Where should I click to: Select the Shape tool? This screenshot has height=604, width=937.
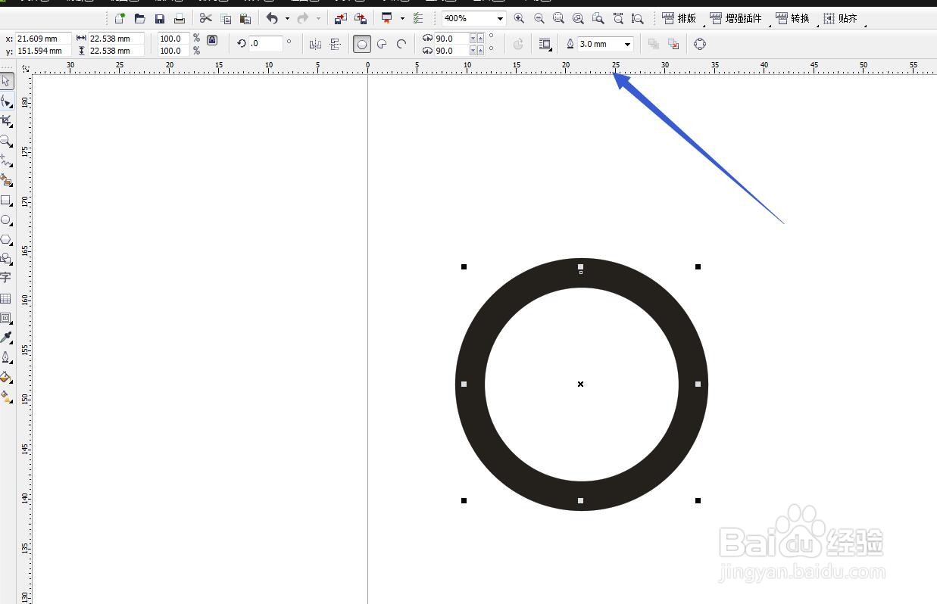[6, 101]
